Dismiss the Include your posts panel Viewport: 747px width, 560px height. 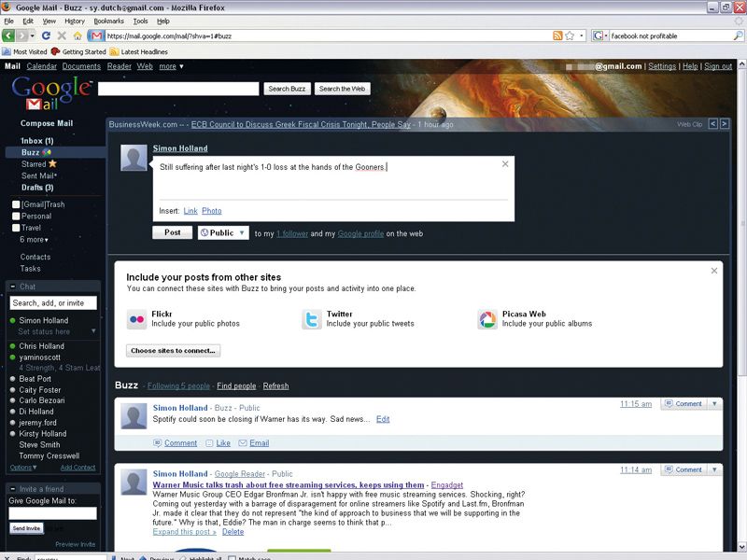[x=713, y=271]
